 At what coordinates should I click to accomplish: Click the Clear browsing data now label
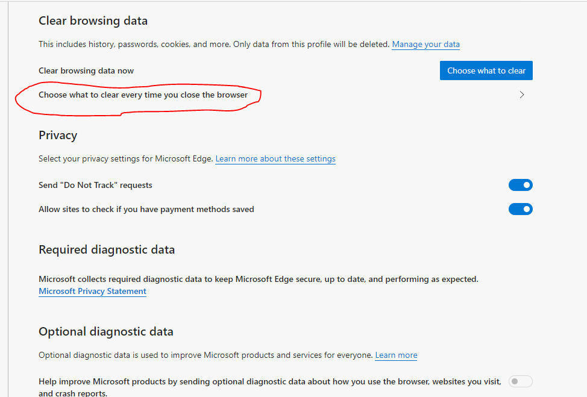click(86, 70)
